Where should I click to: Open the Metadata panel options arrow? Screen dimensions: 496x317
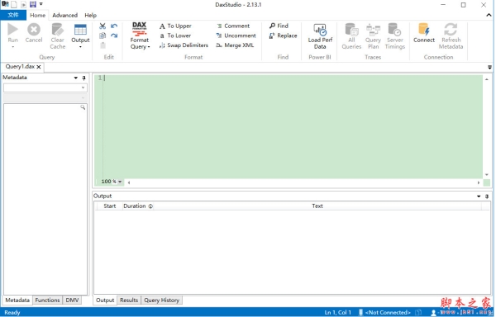point(75,78)
